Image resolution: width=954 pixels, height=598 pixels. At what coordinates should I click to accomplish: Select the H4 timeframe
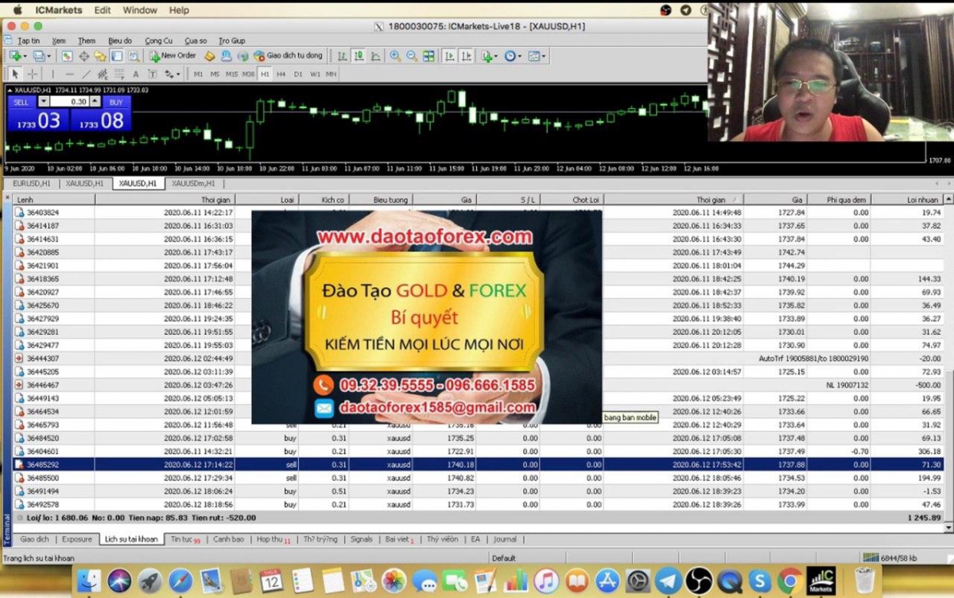(281, 74)
